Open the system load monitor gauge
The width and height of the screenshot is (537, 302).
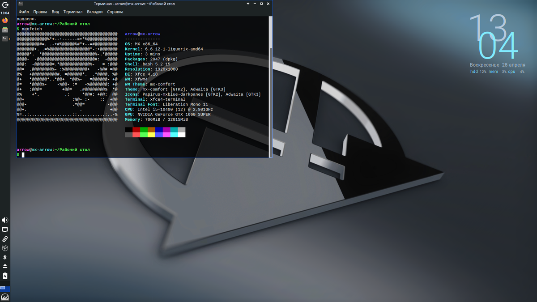tap(5, 296)
